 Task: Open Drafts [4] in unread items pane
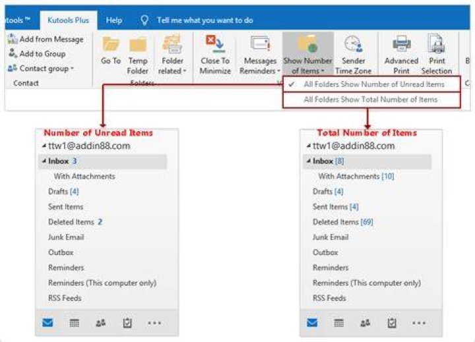pos(63,191)
